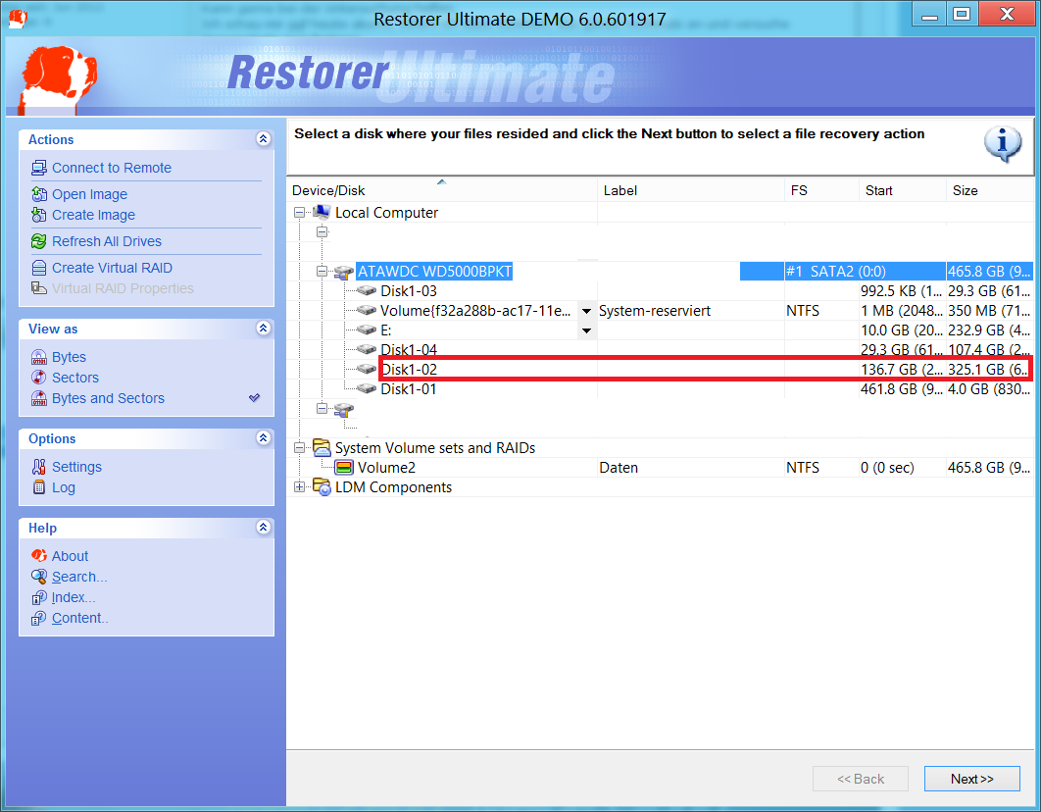Viewport: 1041px width, 812px height.
Task: Sort by Label column header
Action: [x=691, y=190]
